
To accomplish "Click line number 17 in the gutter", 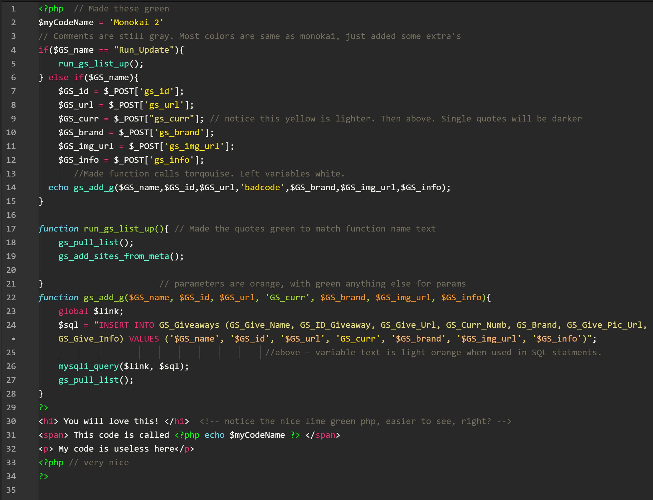I will 11,229.
